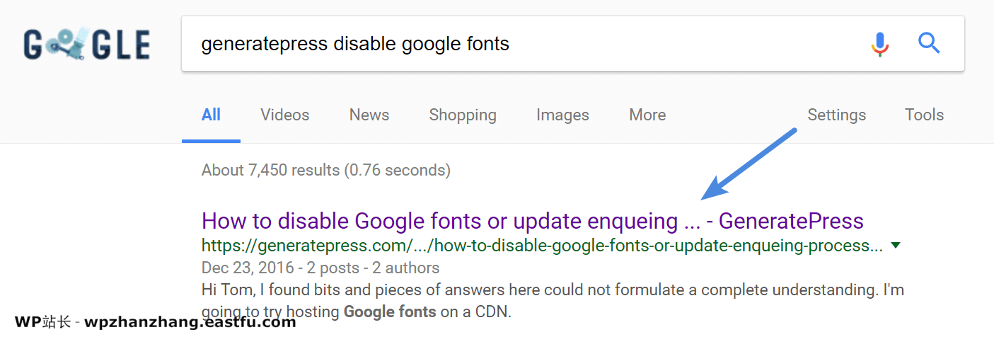Click the 'Hi Tom, I found bits' snippet
The height and width of the screenshot is (337, 994).
click(553, 300)
